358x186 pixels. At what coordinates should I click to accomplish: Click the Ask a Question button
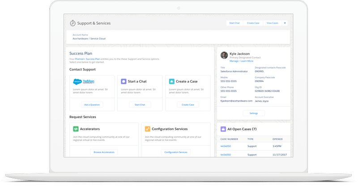pyautogui.click(x=92, y=105)
